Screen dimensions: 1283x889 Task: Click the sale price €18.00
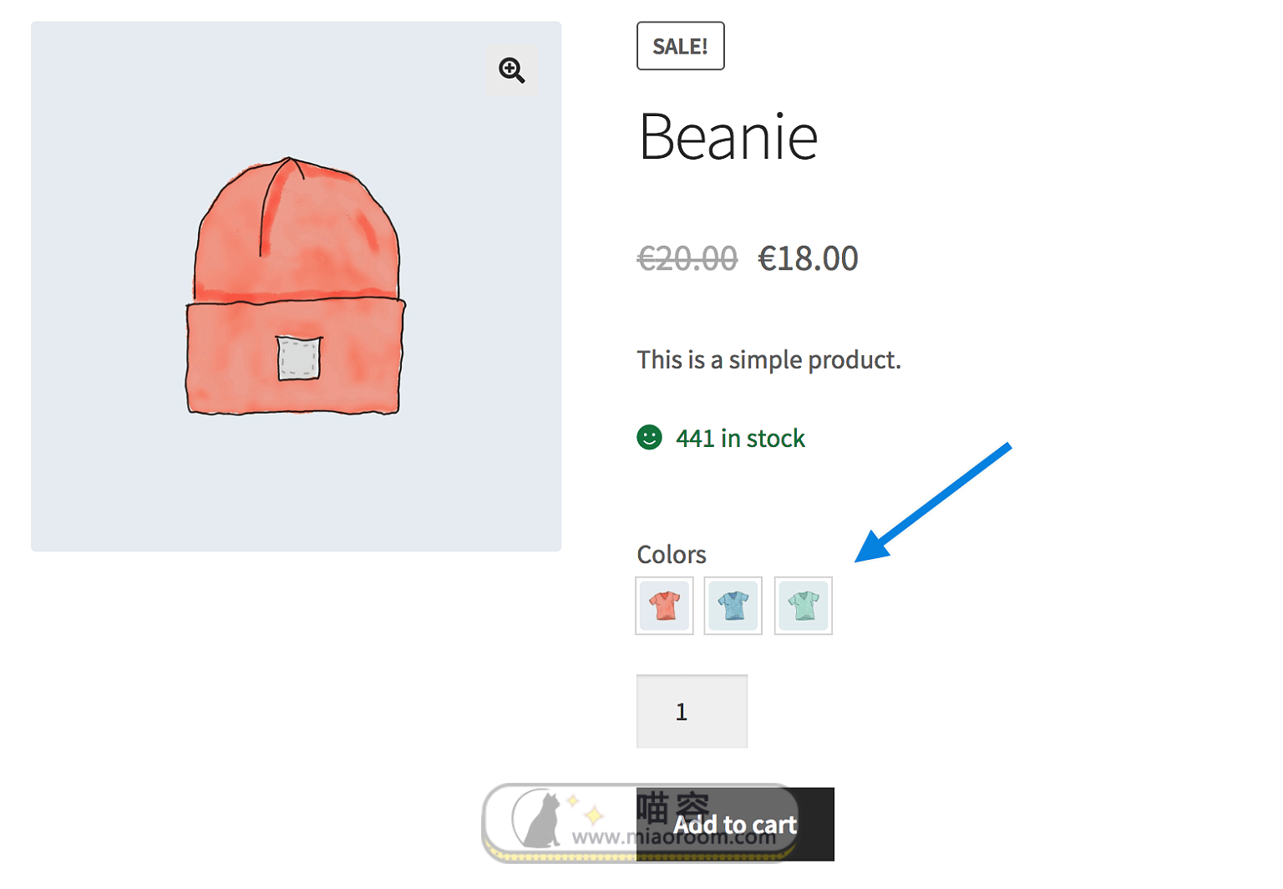pos(808,259)
